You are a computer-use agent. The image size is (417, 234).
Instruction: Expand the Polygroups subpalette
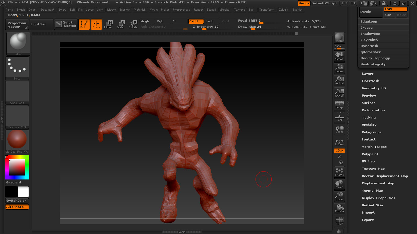372,132
